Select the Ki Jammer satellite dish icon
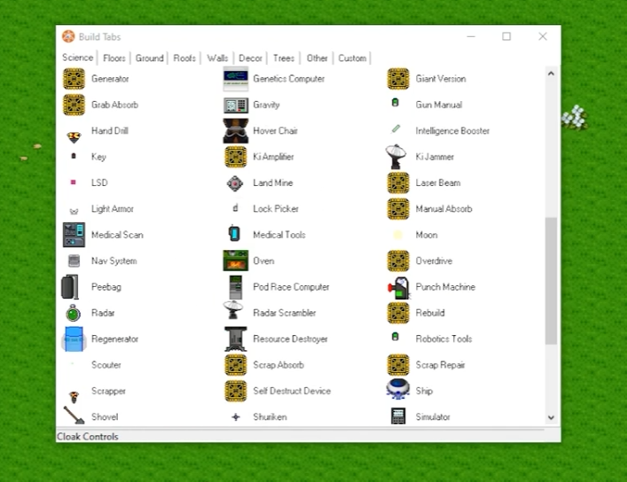 [x=396, y=157]
